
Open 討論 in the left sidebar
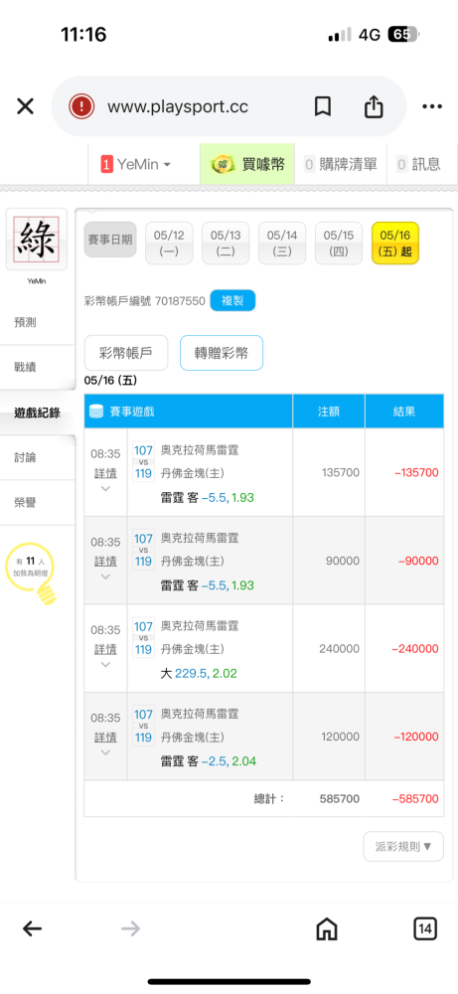point(38,457)
